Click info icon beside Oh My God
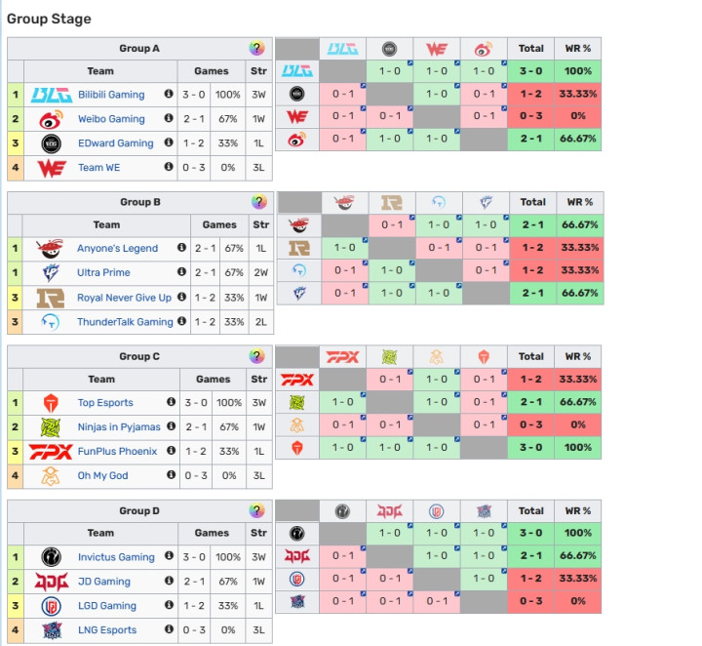 coord(171,474)
